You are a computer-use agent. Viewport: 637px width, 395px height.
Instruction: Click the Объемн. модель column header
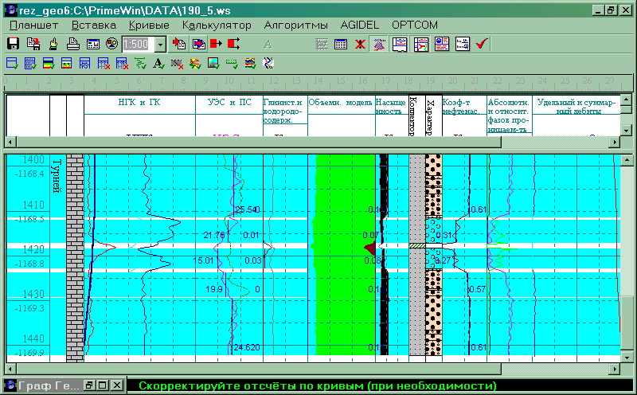coord(341,103)
